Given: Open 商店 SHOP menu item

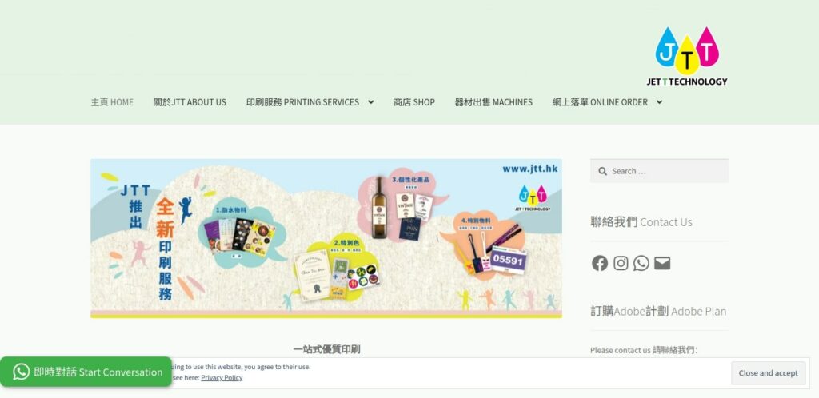Looking at the screenshot, I should [414, 102].
